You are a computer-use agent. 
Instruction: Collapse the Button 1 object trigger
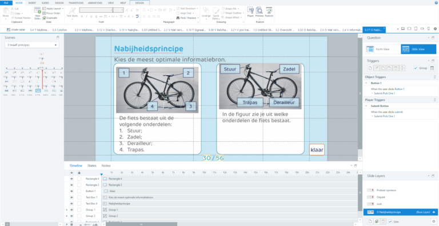point(366,83)
